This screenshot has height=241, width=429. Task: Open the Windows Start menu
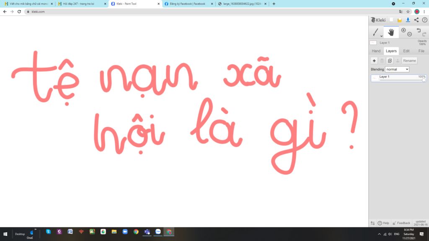click(x=5, y=234)
